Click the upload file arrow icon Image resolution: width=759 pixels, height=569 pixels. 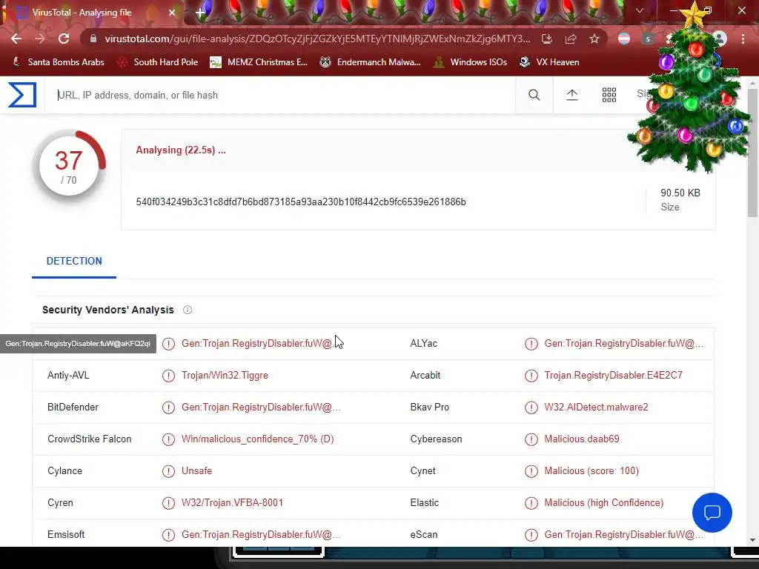[x=572, y=95]
